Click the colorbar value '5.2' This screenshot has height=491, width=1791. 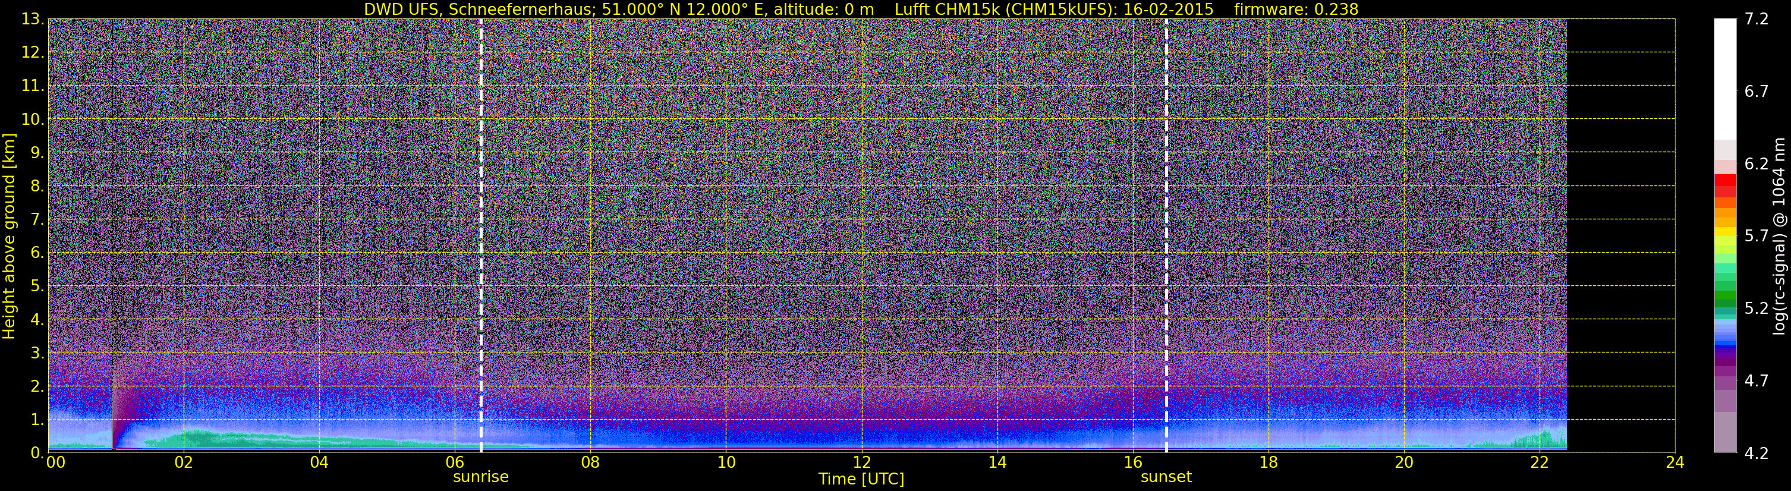click(1757, 308)
